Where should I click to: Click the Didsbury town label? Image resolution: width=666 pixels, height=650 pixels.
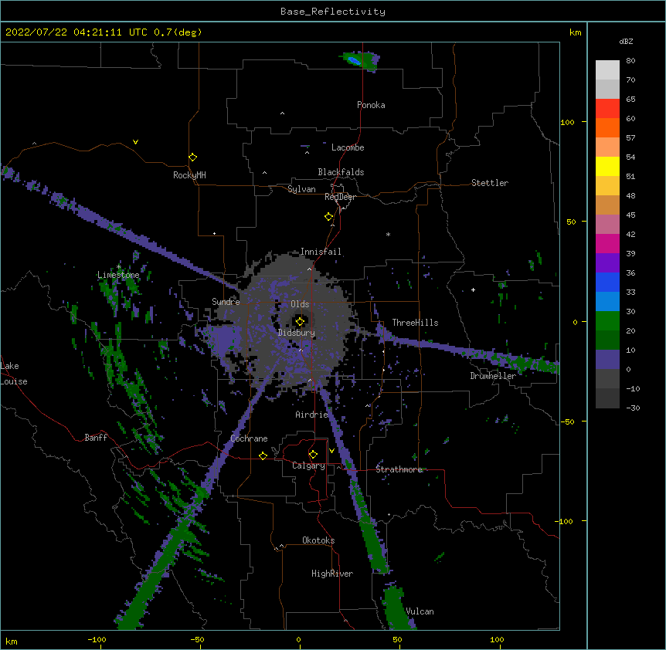(x=297, y=333)
